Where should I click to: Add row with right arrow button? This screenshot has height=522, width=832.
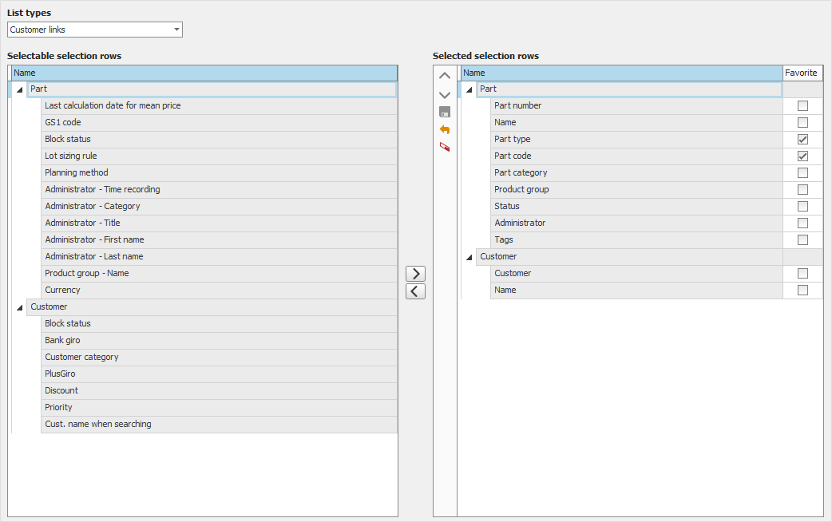pos(415,274)
